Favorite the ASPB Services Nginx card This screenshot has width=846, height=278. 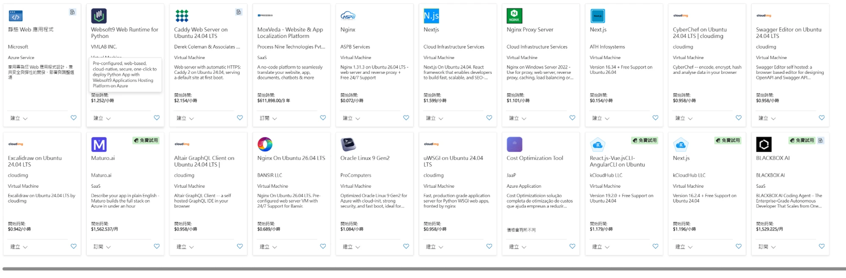point(406,118)
